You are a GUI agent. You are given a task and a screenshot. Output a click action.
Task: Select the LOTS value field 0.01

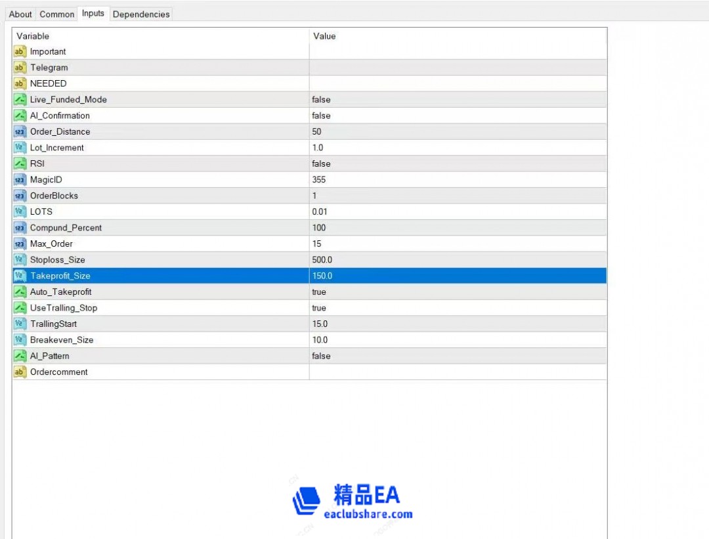(319, 212)
